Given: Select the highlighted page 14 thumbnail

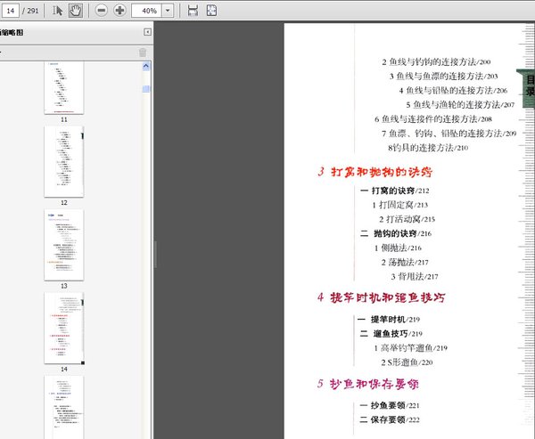Looking at the screenshot, I should coord(64,327).
